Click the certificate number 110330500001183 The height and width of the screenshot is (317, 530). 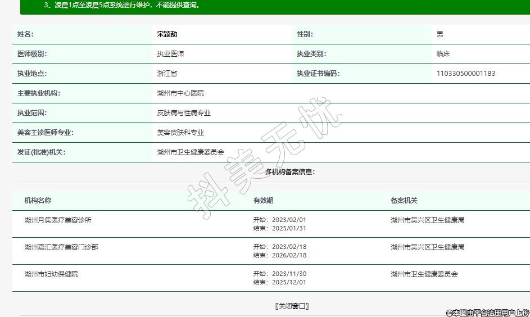pyautogui.click(x=465, y=74)
